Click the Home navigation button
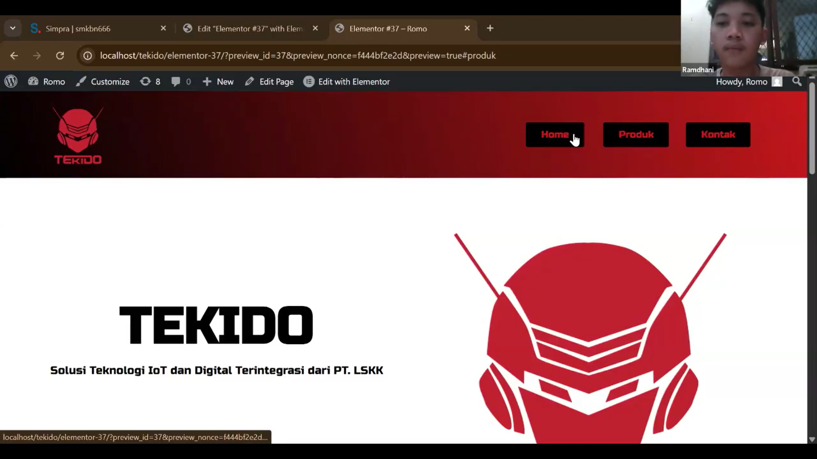817x459 pixels. pyautogui.click(x=554, y=135)
